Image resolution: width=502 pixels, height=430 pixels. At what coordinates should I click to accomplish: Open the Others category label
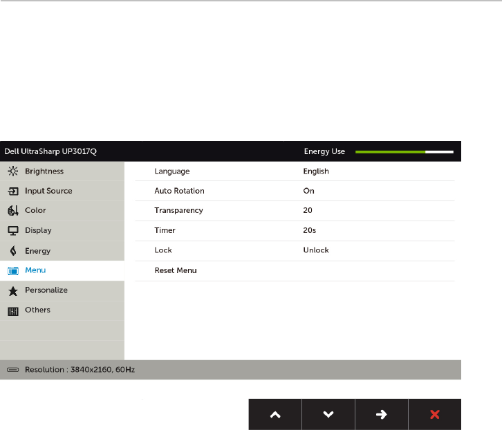[37, 310]
